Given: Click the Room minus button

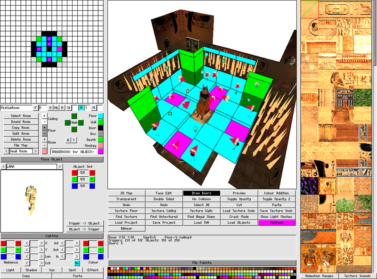Looking at the screenshot, I should (44, 145).
